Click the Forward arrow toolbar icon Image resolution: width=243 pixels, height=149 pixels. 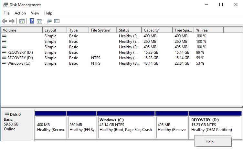12,21
